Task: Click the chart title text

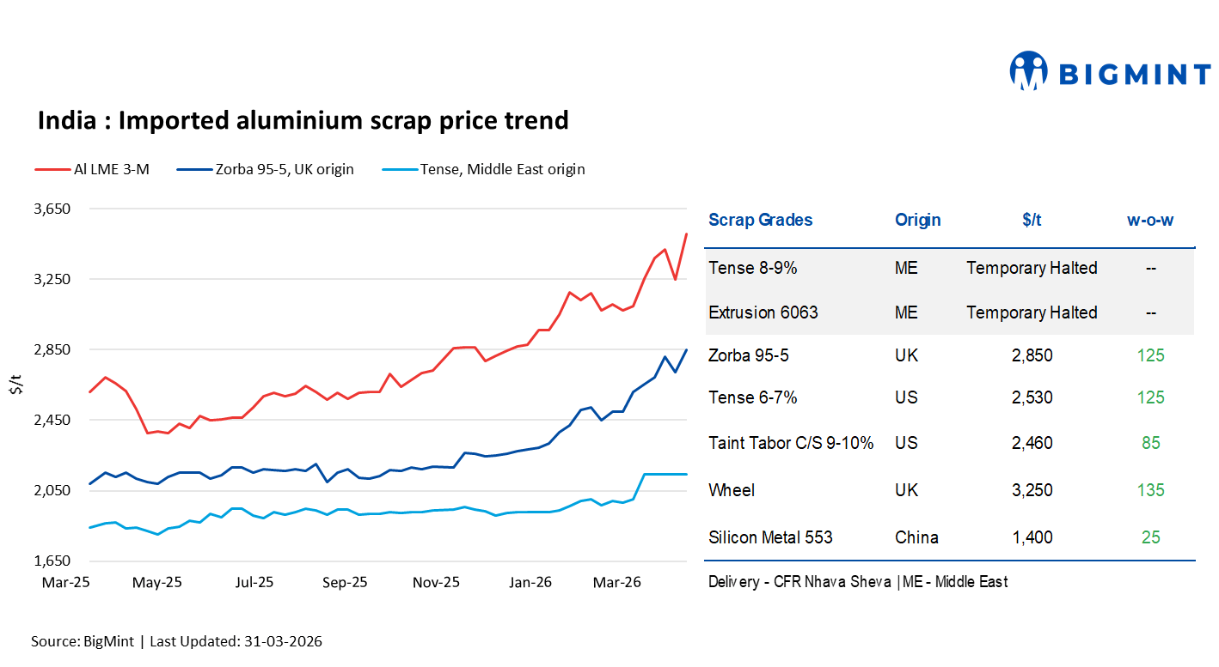Action: (x=303, y=120)
